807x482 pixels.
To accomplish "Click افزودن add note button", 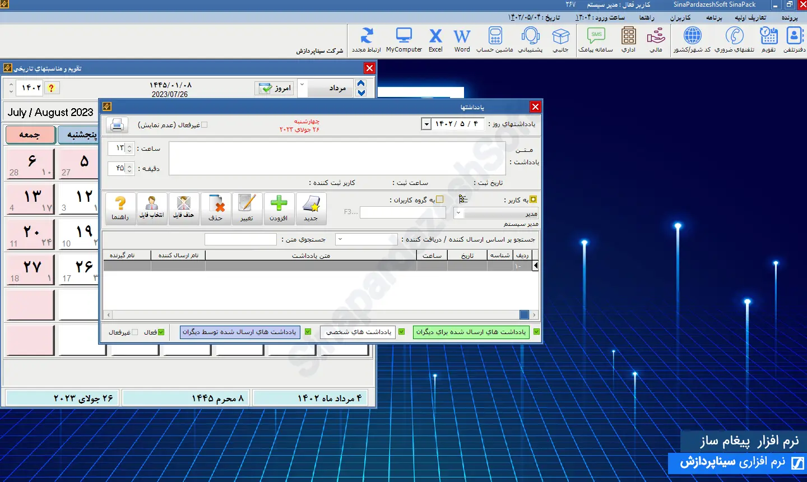I will coord(279,208).
